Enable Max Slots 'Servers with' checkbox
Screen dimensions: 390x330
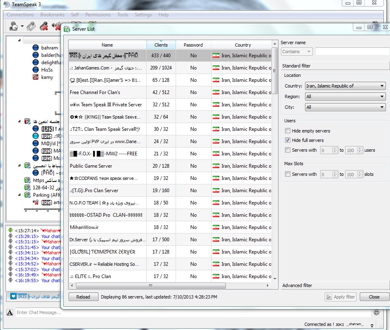click(287, 174)
